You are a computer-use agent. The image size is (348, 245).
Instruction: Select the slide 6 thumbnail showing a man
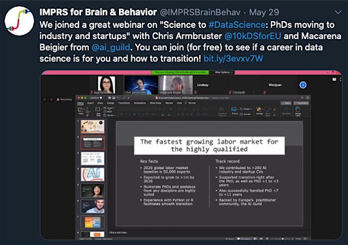[x=92, y=206]
